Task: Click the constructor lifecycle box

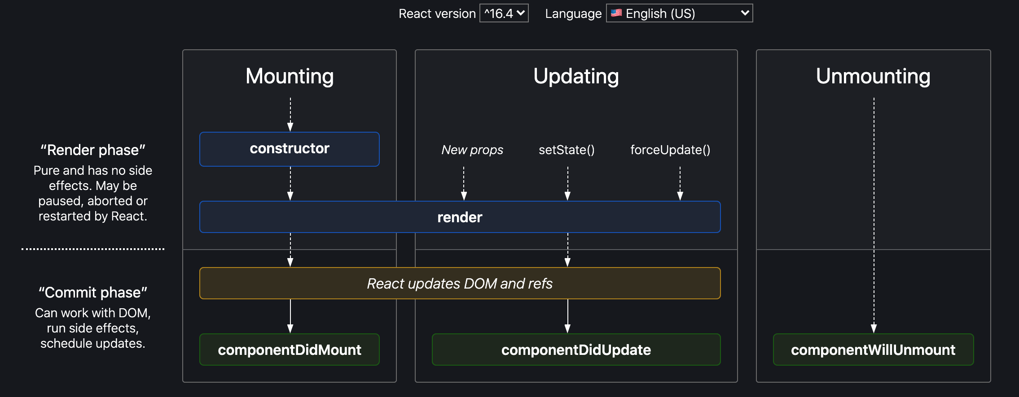Action: pyautogui.click(x=290, y=149)
